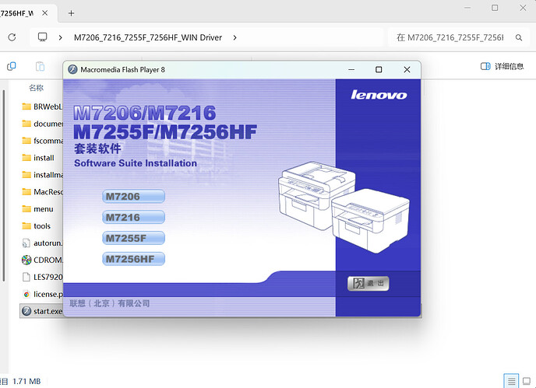The height and width of the screenshot is (388, 536).
Task: Refresh the File Explorer folder view
Action: (x=12, y=37)
